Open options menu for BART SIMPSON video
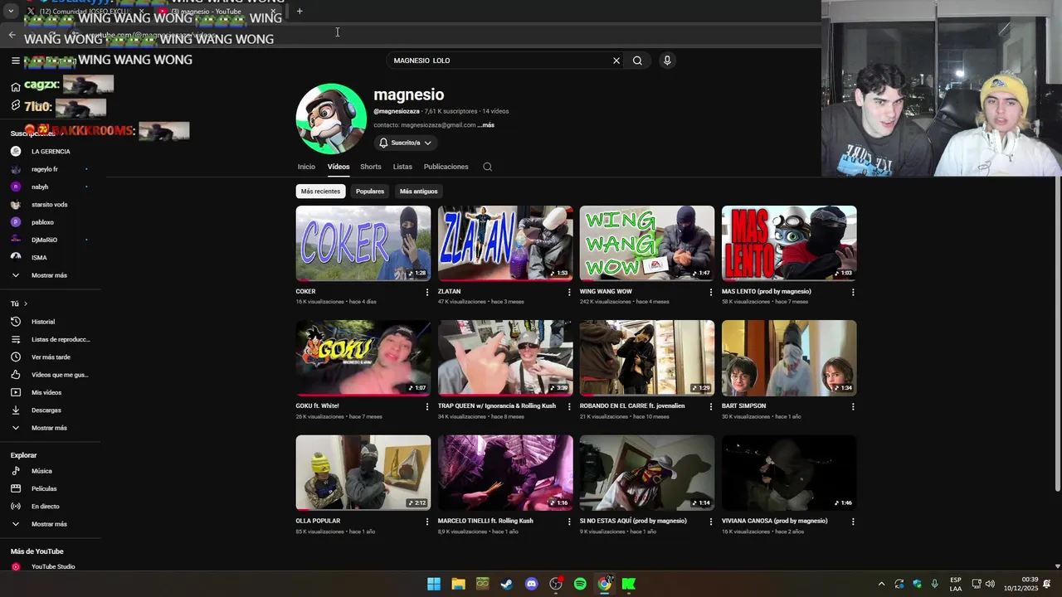Screen dimensions: 1062x597 [x=853, y=406]
